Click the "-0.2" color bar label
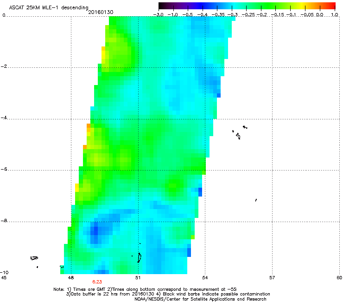The width and height of the screenshot is (343, 302). (x=262, y=15)
